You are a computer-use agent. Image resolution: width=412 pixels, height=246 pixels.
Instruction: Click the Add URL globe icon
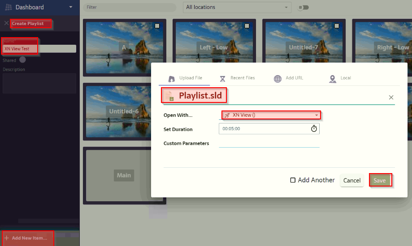tap(278, 79)
